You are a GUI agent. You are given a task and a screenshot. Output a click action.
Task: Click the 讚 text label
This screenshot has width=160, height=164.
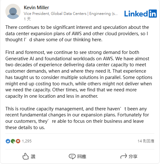33,157
